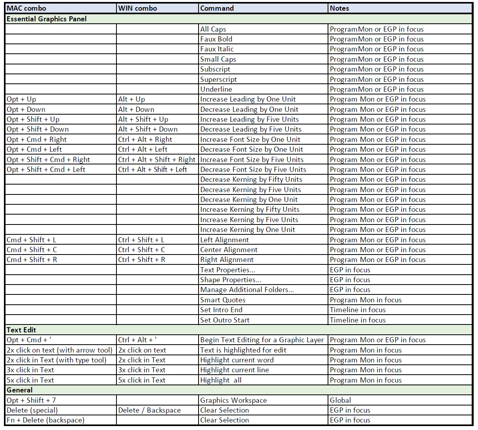This screenshot has height=430, width=478.
Task: Click the 'Left Alignment' command cell
Action: 263,240
